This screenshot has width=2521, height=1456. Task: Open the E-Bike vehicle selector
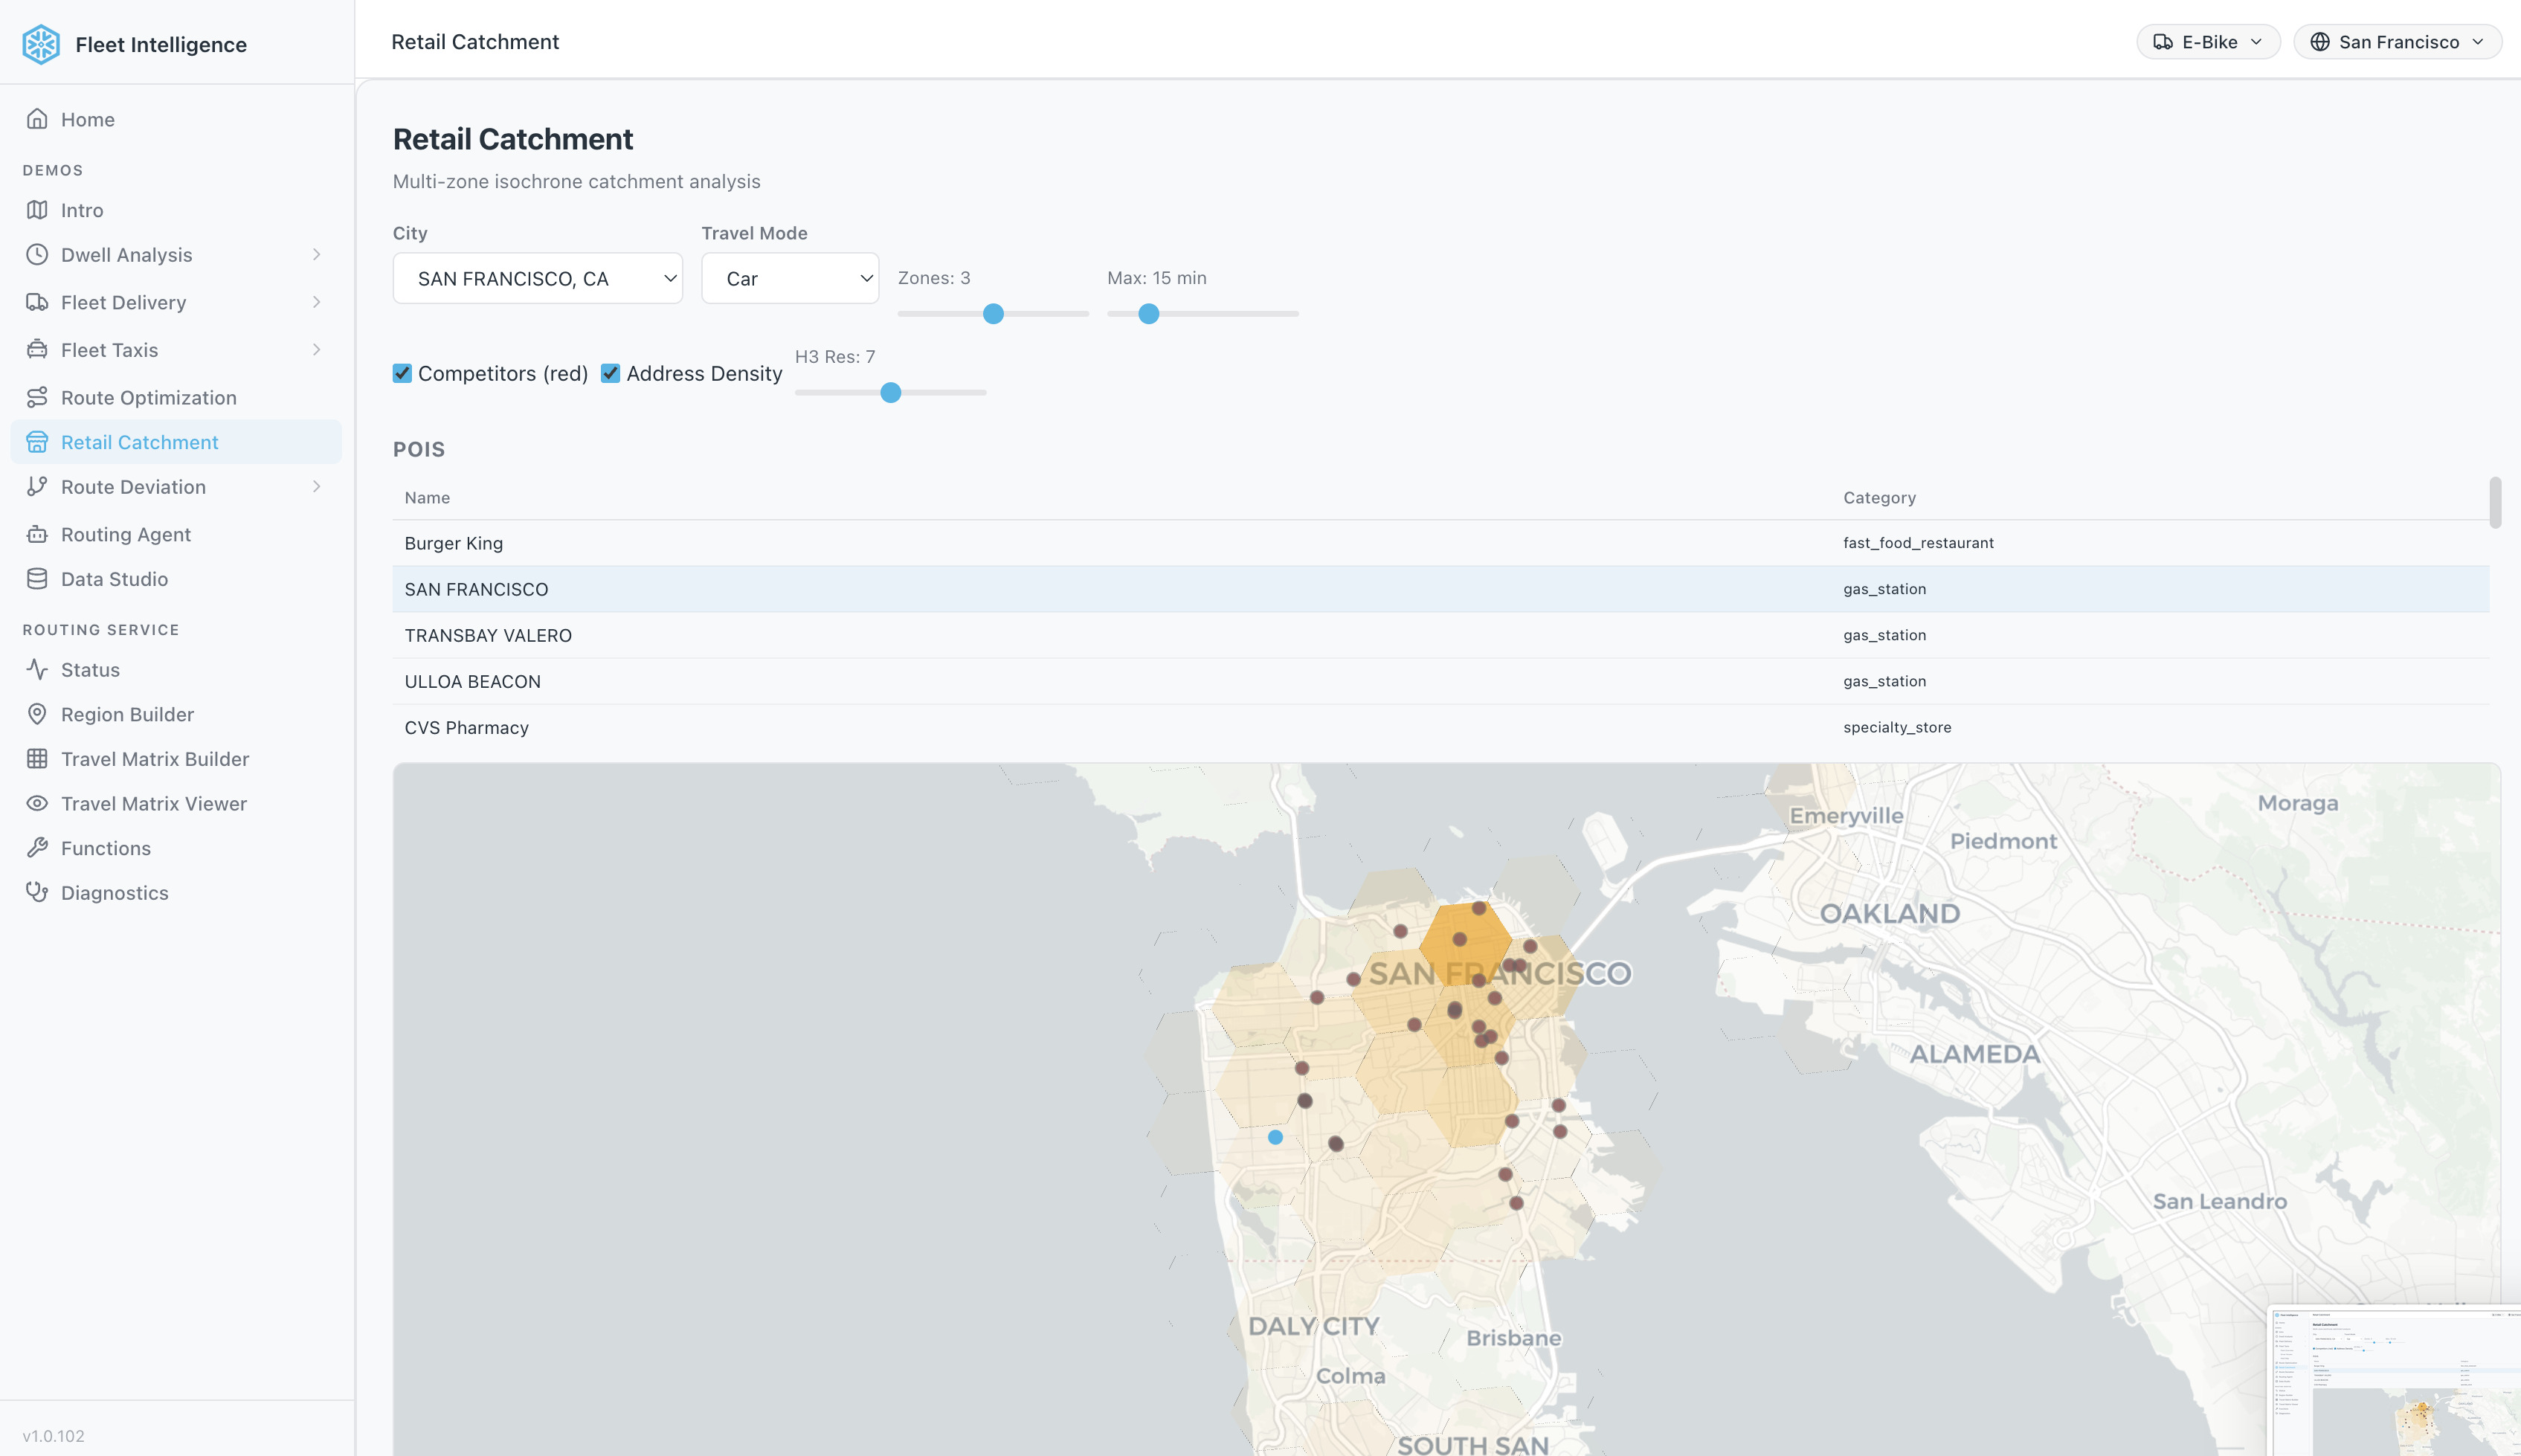pos(2207,42)
